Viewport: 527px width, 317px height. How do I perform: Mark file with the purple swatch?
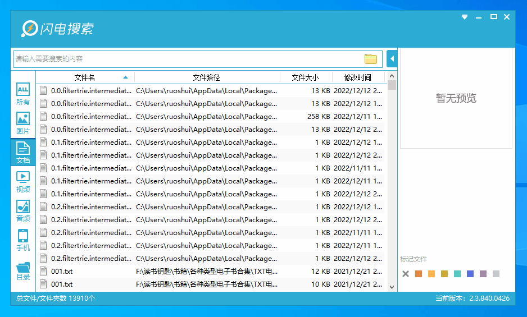(x=483, y=274)
